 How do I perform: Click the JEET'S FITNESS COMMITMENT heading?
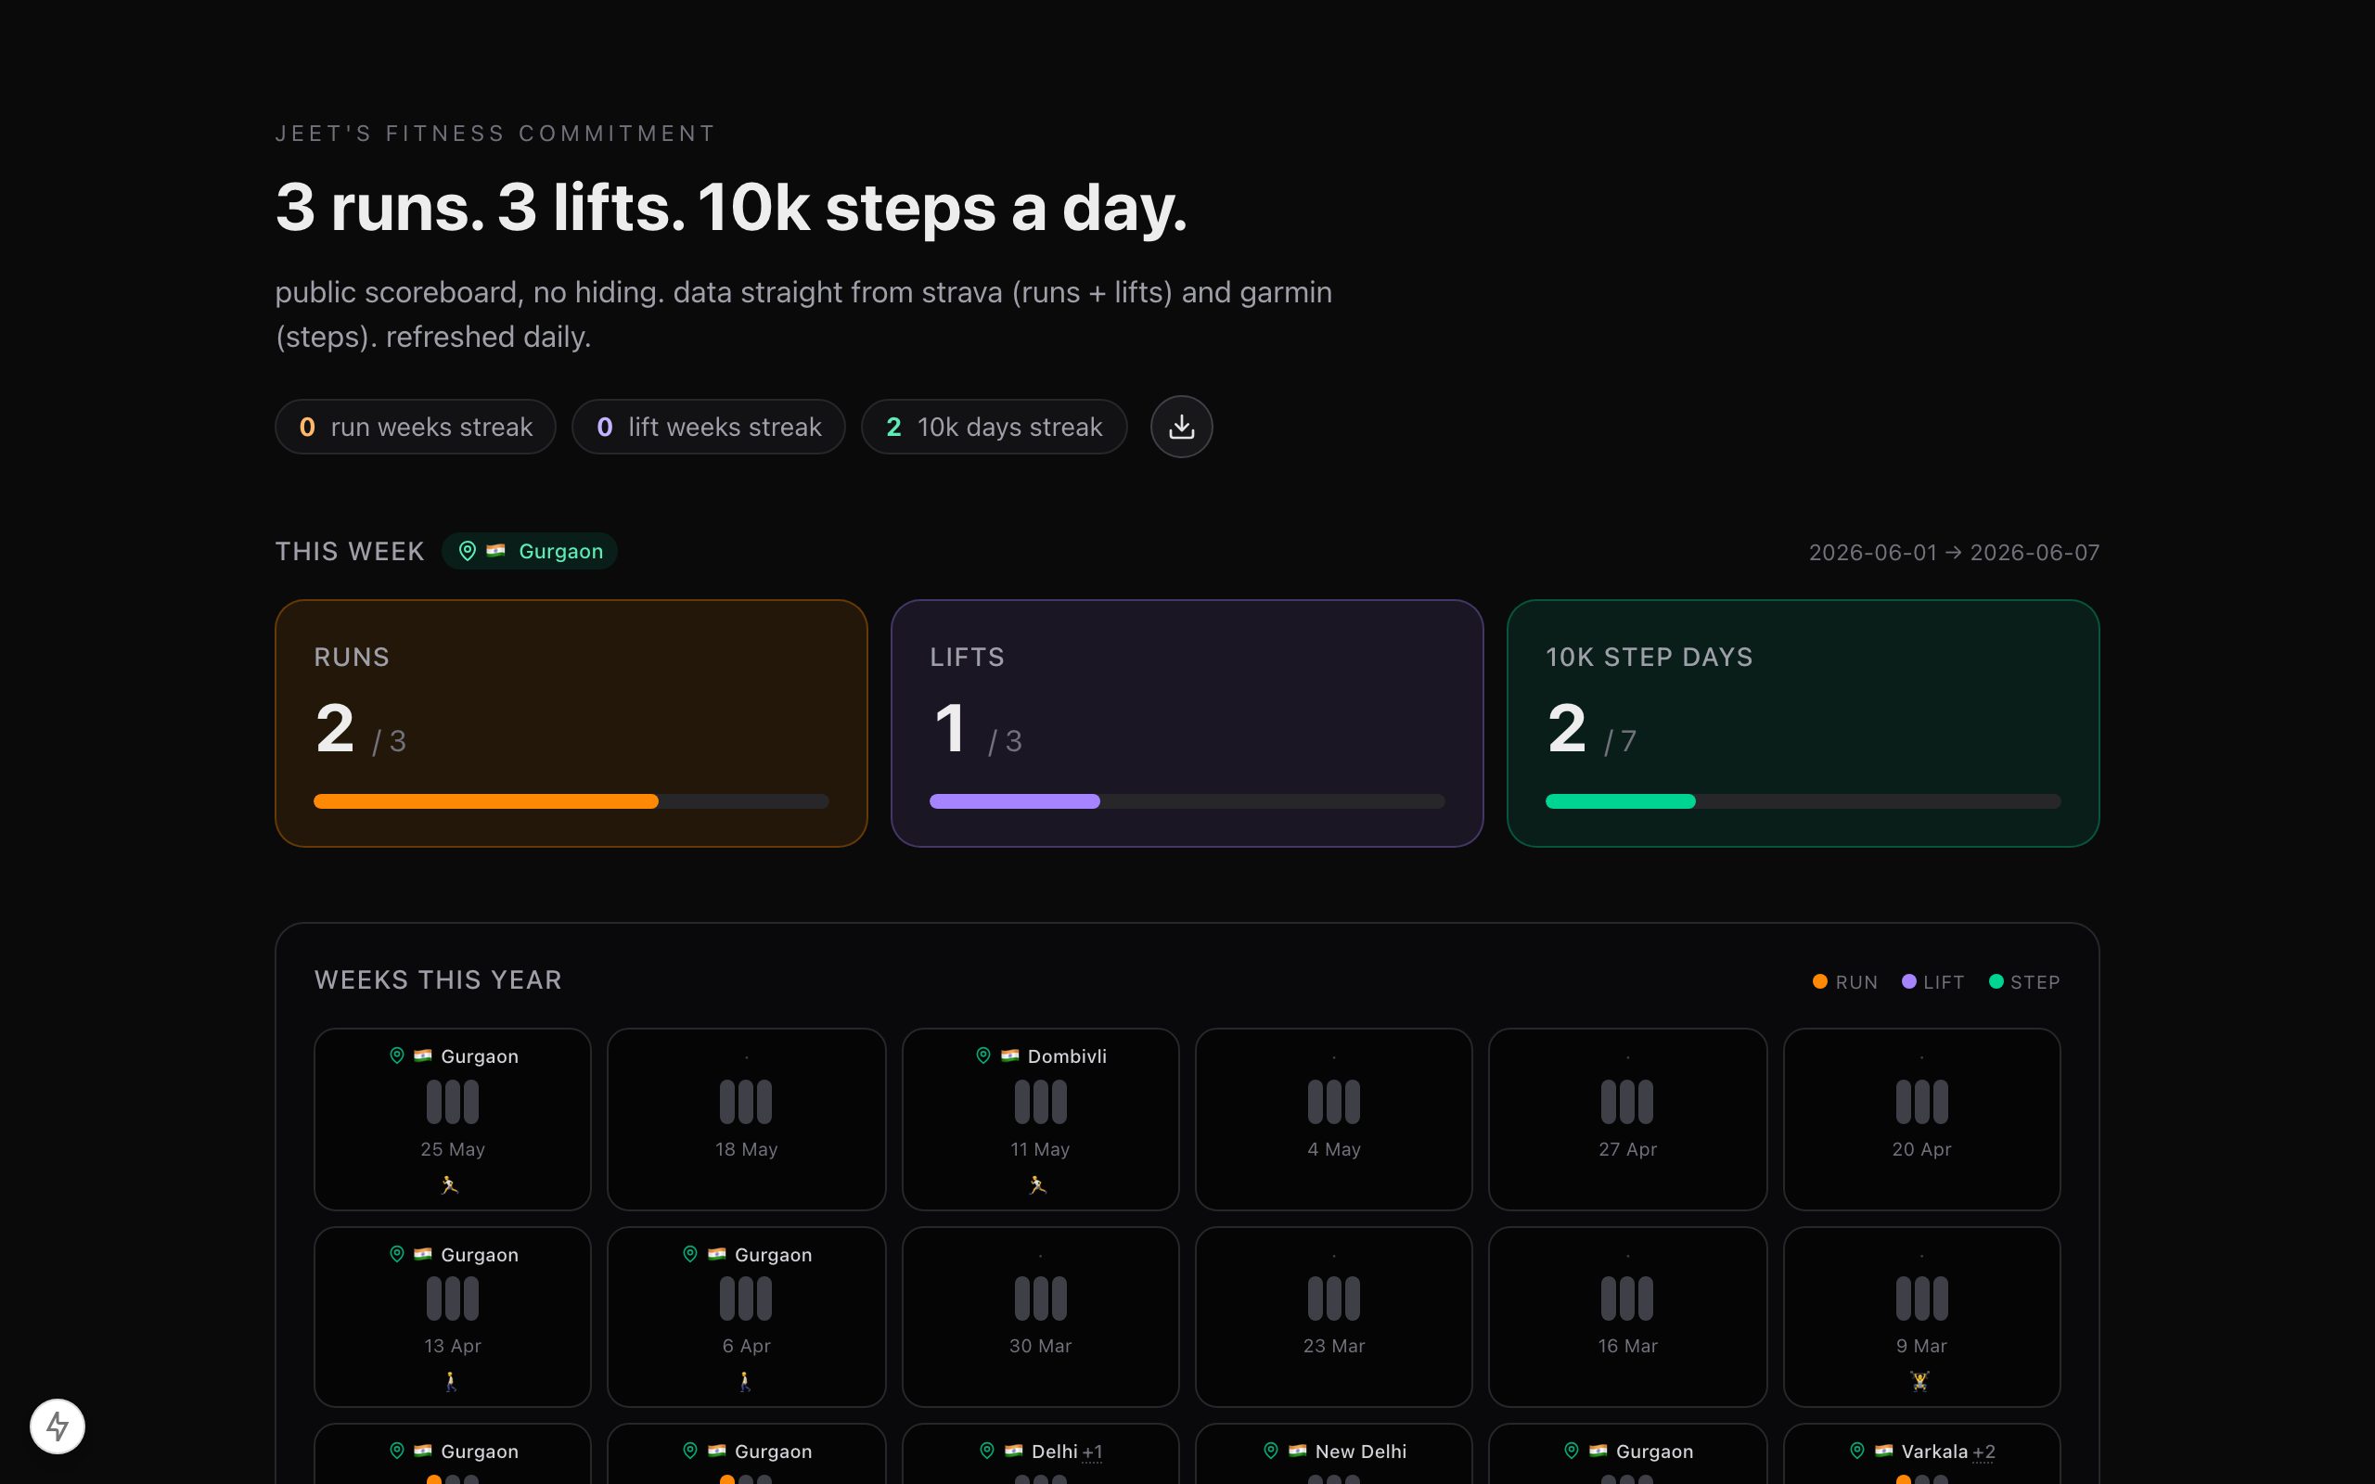click(x=495, y=134)
